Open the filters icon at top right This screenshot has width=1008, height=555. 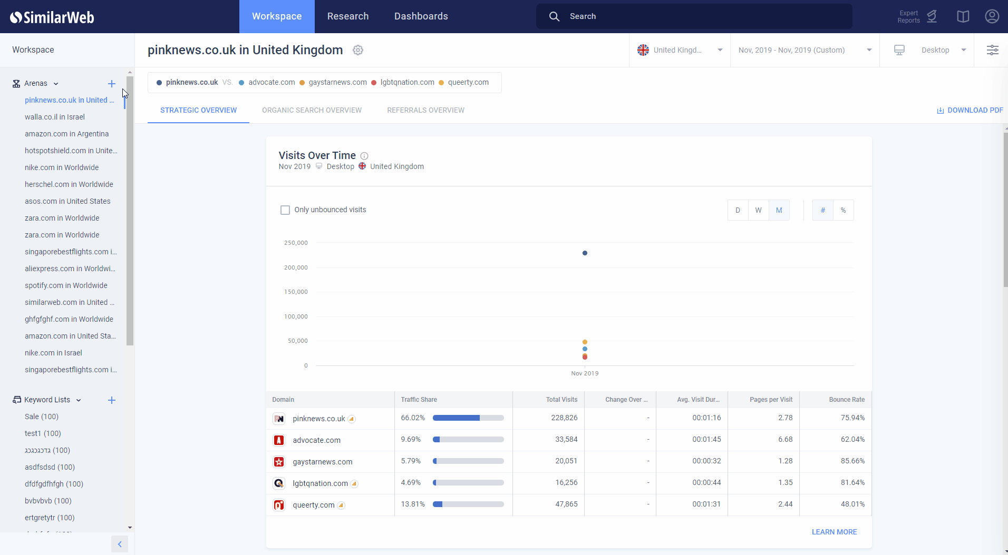993,50
